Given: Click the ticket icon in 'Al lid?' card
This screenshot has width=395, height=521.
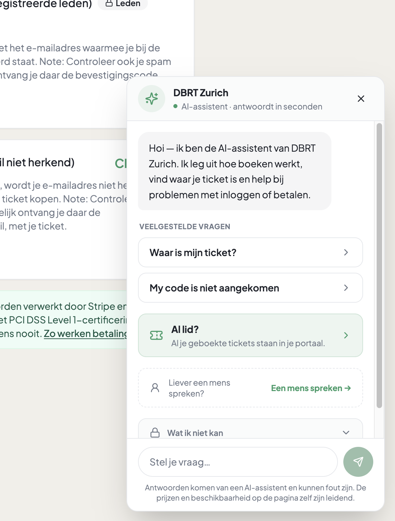Looking at the screenshot, I should click(x=156, y=336).
